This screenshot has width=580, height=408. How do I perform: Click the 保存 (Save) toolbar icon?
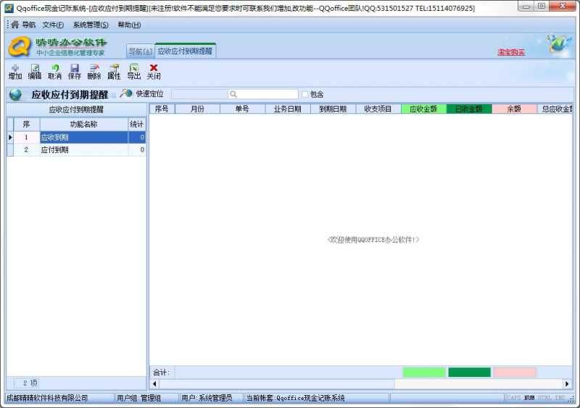coord(75,72)
